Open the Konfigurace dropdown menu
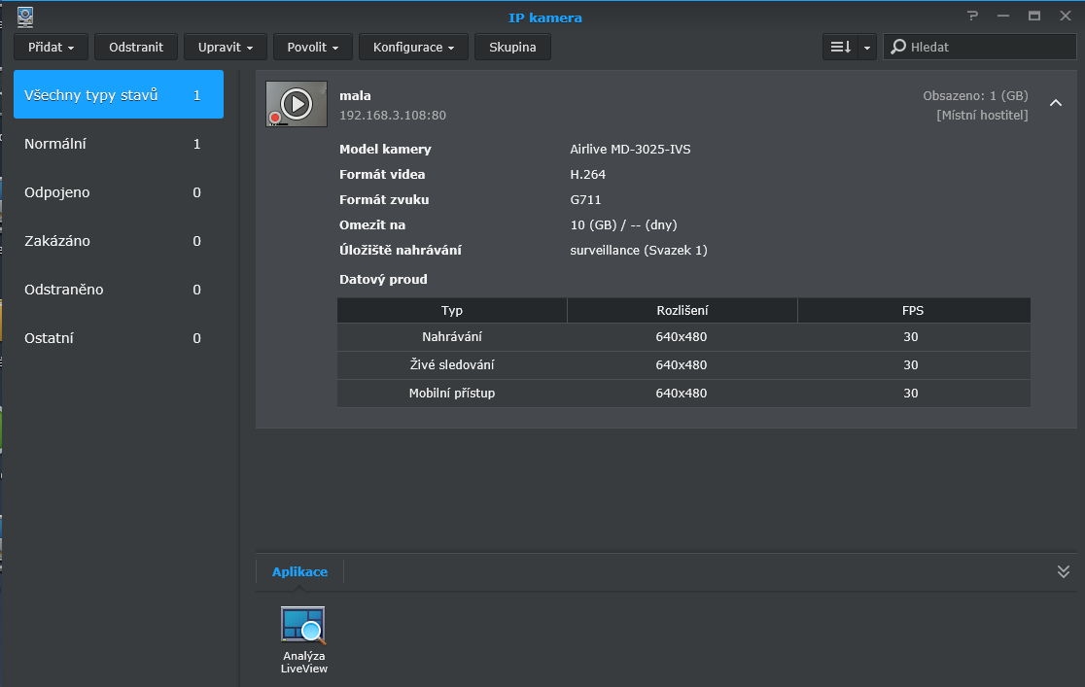The height and width of the screenshot is (687, 1085). click(413, 47)
